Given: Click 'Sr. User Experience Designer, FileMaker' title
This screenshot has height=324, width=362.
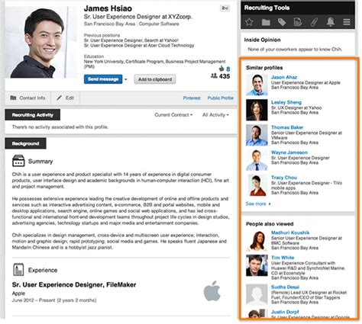Looking at the screenshot, I should coord(74,284).
